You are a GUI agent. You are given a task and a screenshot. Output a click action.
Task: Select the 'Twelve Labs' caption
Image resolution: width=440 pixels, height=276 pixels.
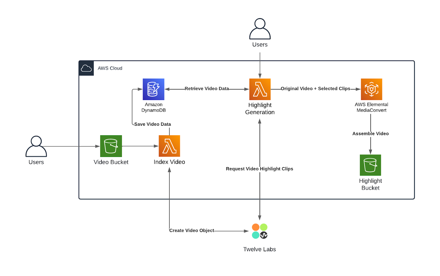pyautogui.click(x=260, y=249)
